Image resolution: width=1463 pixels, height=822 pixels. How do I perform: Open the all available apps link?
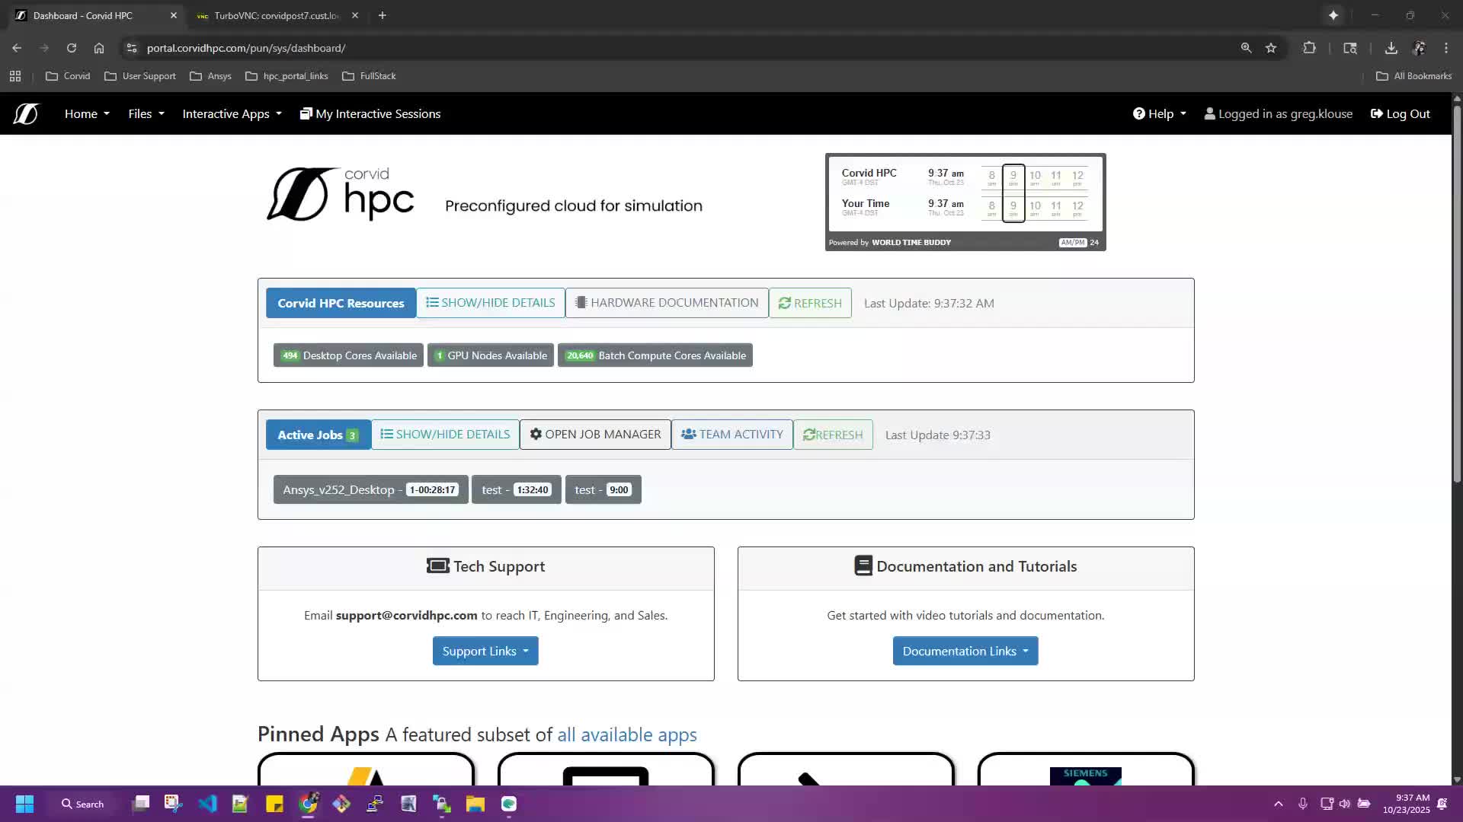(626, 735)
